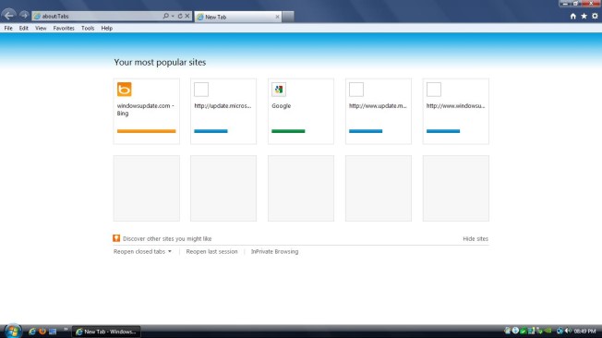Open the Tools gear icon
The height and width of the screenshot is (338, 602).
click(x=595, y=16)
